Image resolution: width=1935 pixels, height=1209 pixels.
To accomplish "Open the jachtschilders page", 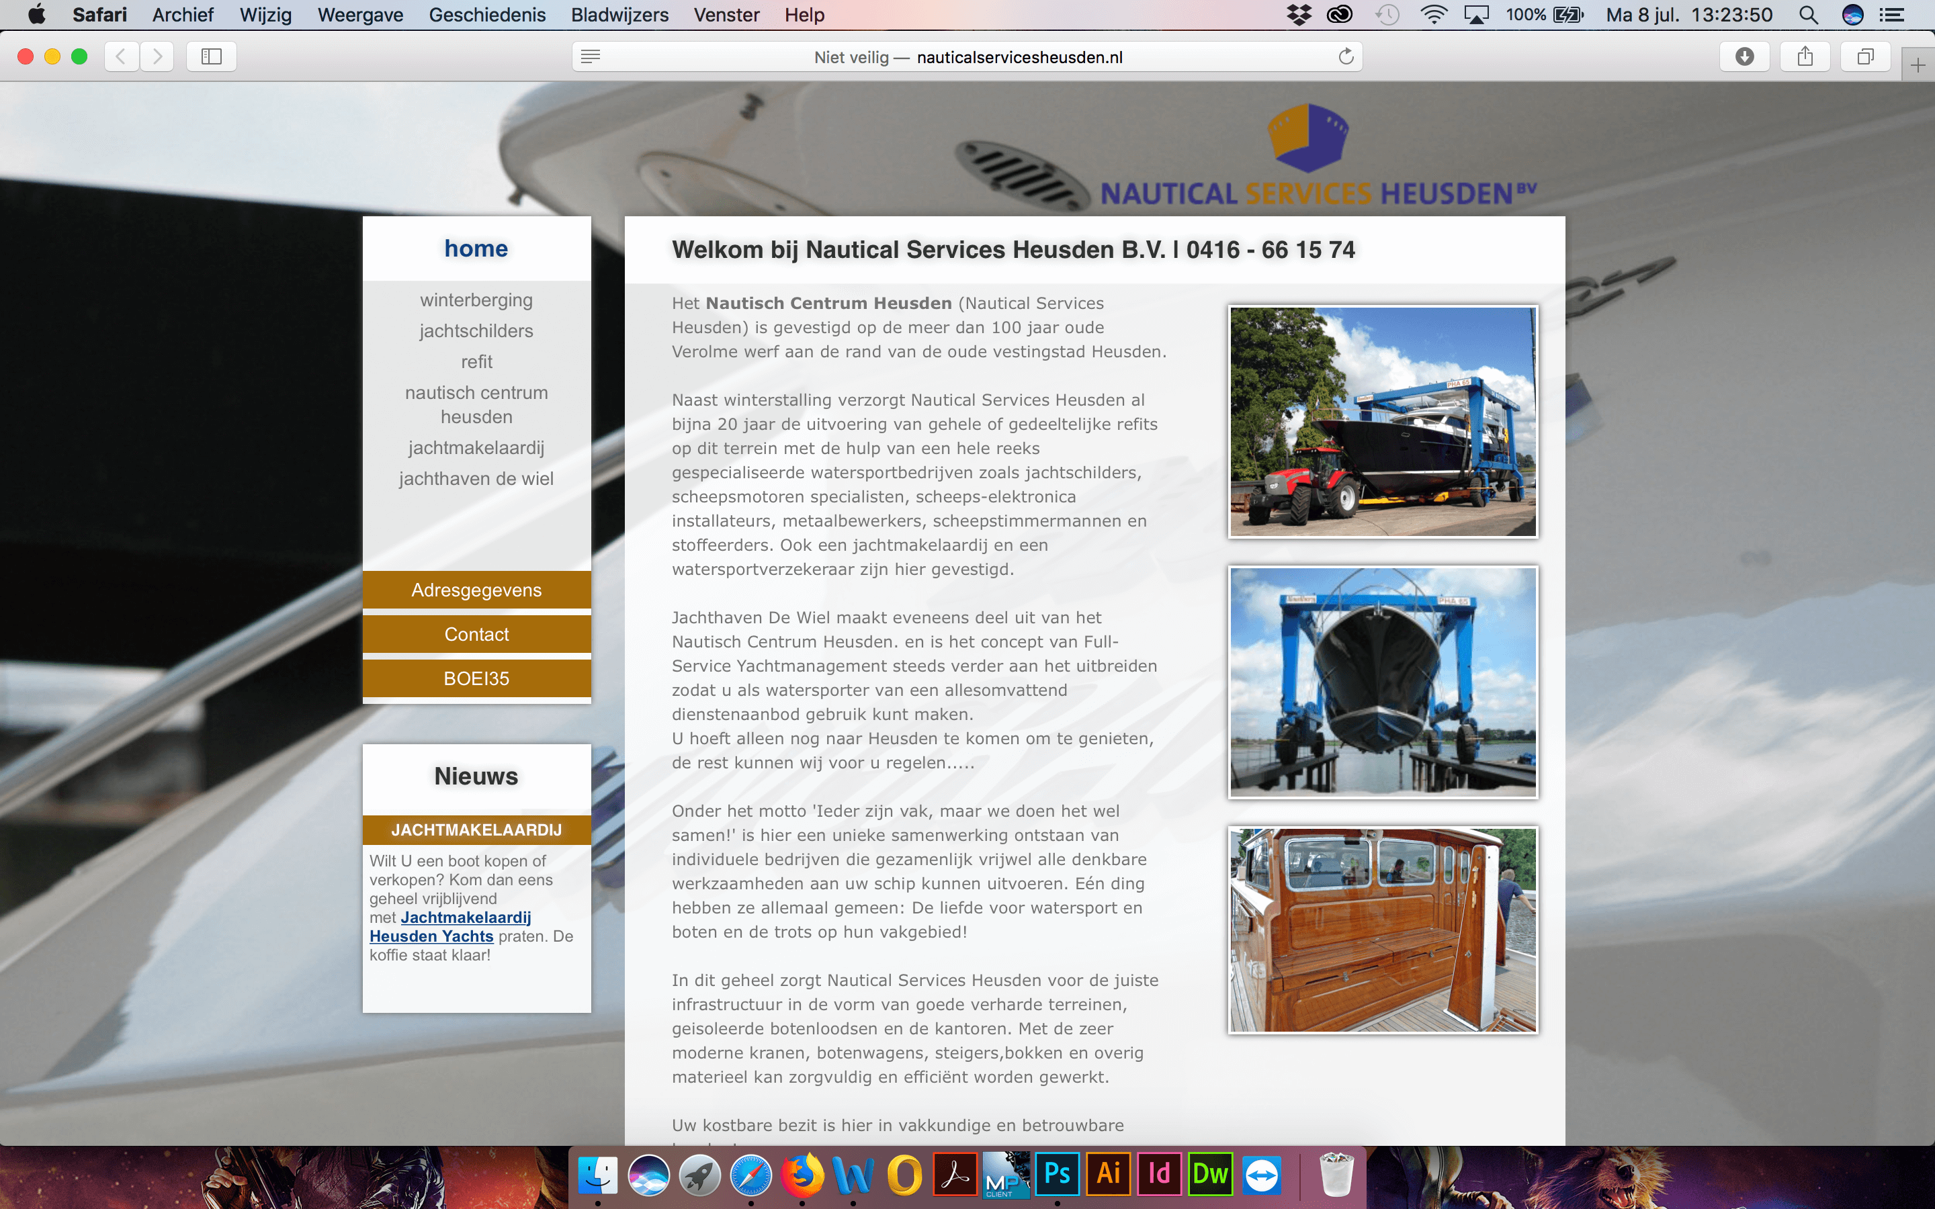I will [x=476, y=331].
